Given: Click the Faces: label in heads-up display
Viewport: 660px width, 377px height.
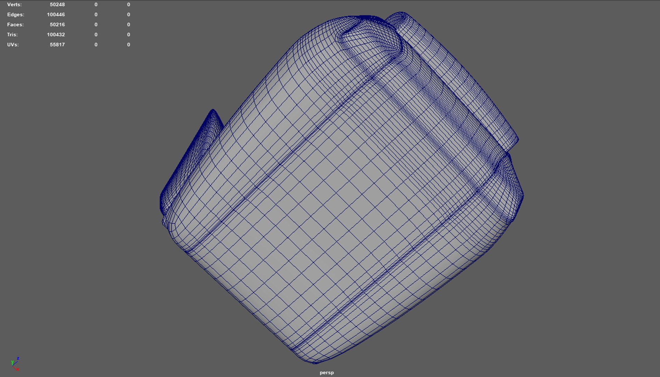Looking at the screenshot, I should click(x=15, y=24).
